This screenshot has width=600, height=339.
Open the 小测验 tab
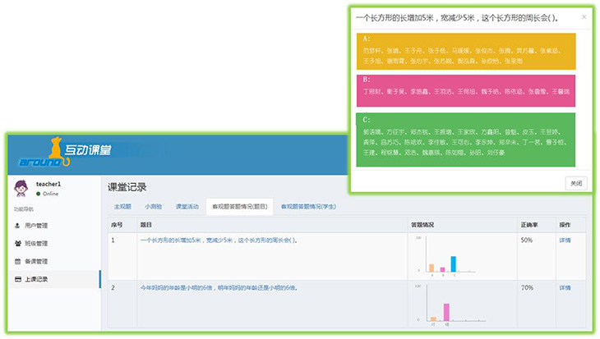point(154,208)
